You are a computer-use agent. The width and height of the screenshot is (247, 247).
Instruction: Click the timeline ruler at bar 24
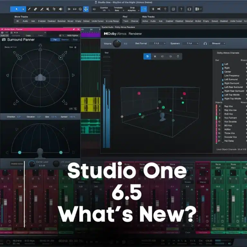pos(91,30)
